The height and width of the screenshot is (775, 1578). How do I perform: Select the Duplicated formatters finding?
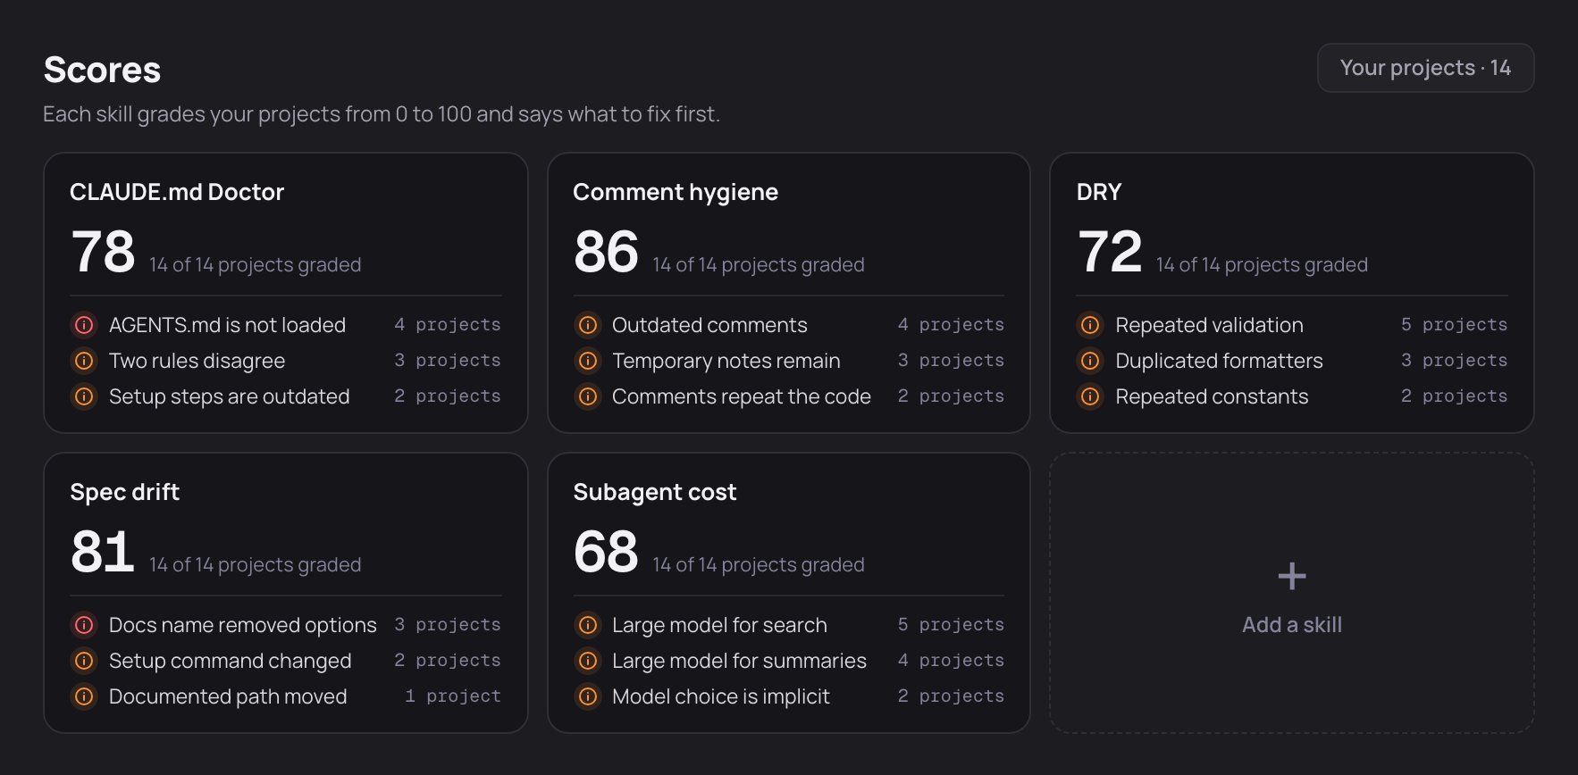click(1292, 361)
